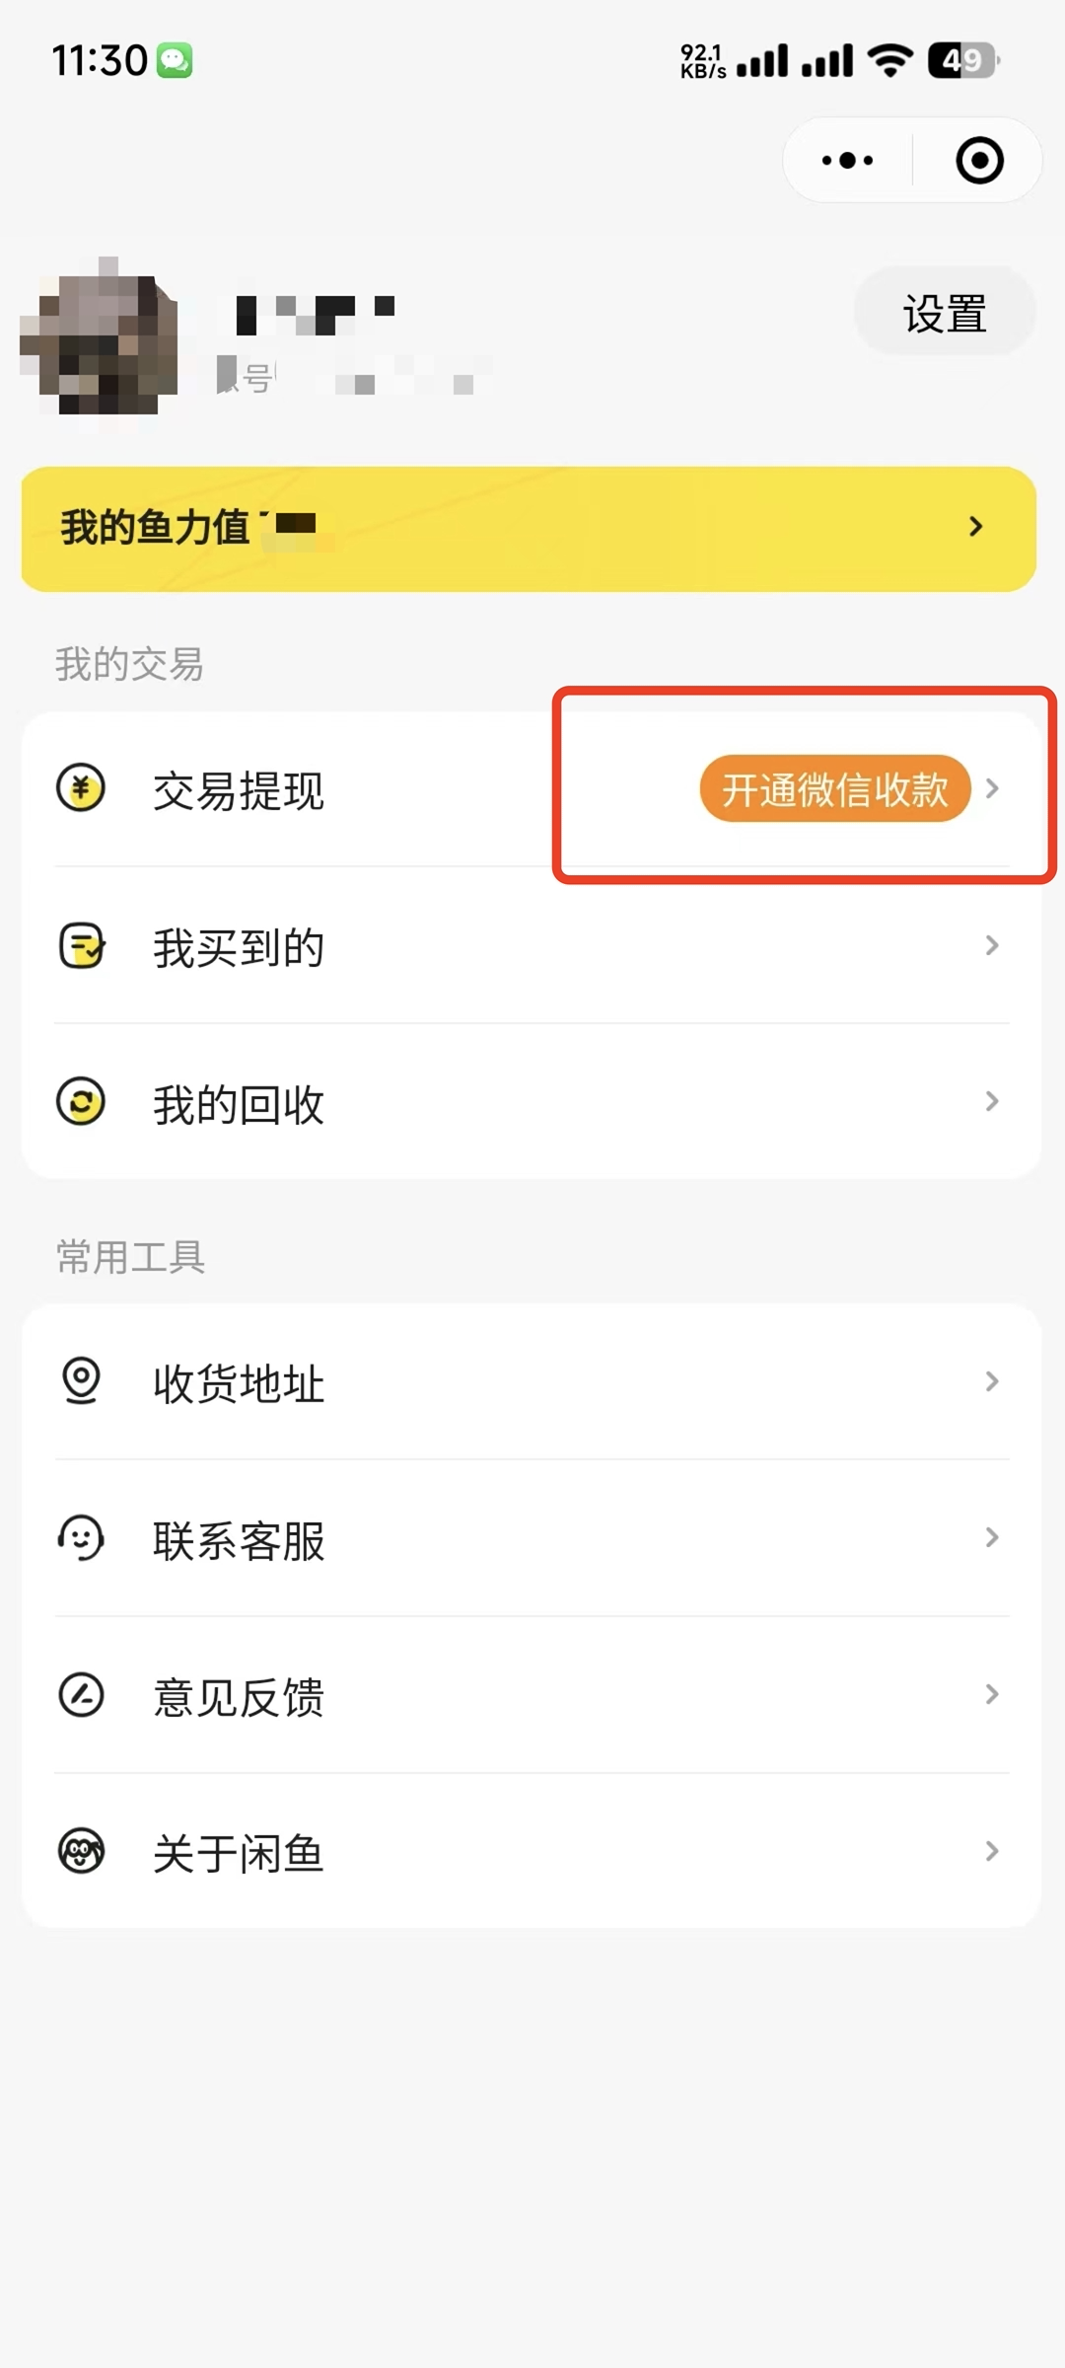Open the 联系客服 menu entry
The height and width of the screenshot is (2368, 1065).
tap(239, 1540)
